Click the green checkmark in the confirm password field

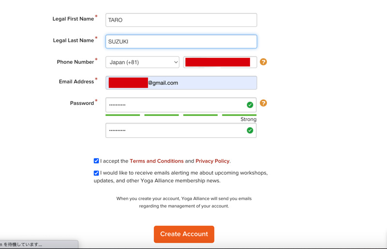pyautogui.click(x=250, y=130)
